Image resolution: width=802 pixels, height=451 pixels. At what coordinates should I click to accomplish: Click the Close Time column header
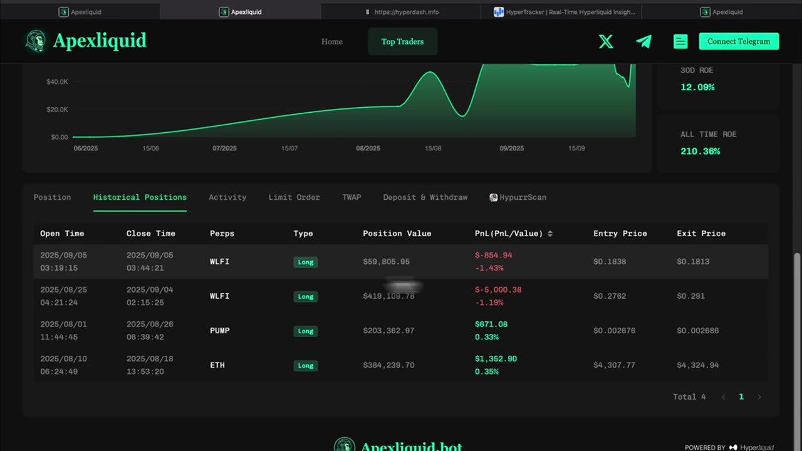(151, 234)
